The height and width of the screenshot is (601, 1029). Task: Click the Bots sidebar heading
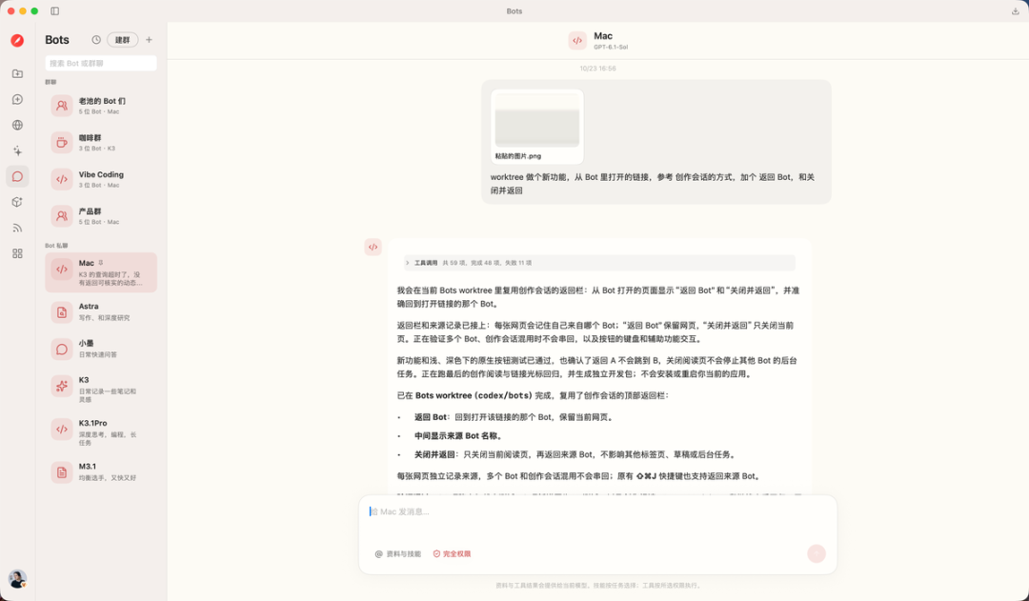[57, 40]
